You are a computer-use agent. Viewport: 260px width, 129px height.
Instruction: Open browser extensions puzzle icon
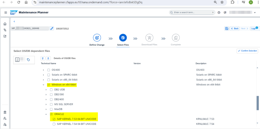click(233, 2)
